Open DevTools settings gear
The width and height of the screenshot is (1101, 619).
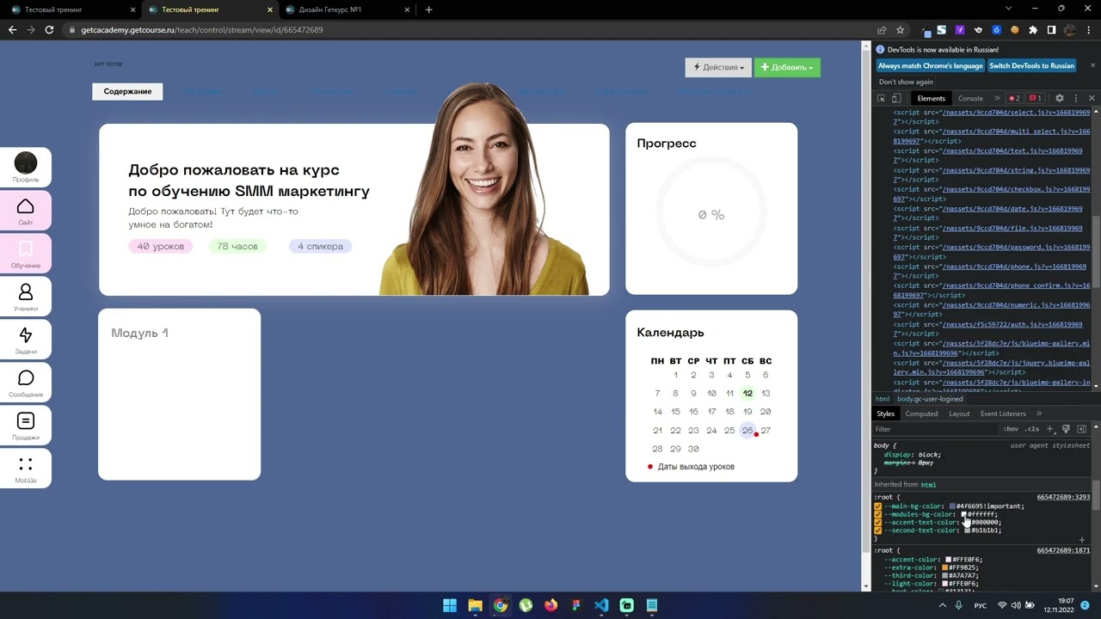[1060, 98]
